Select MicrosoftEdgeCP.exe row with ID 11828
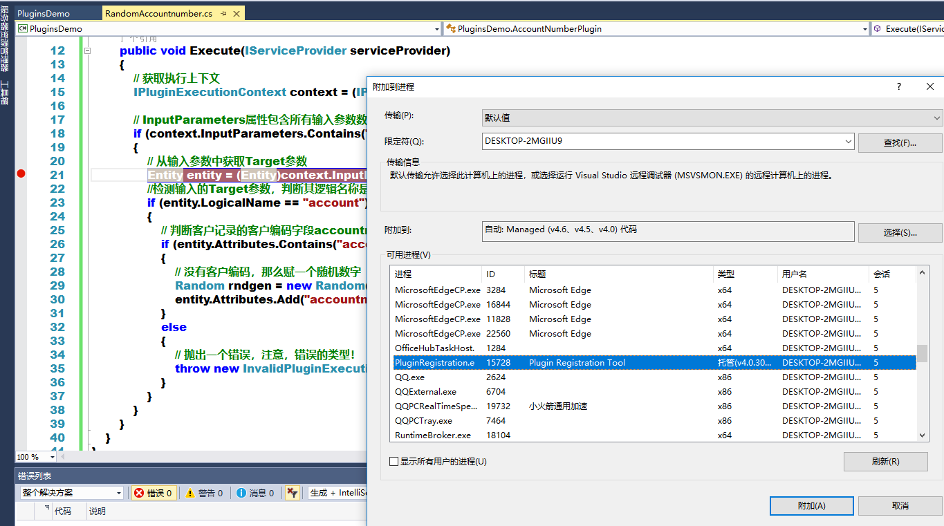Viewport: 944px width, 526px height. [x=653, y=319]
